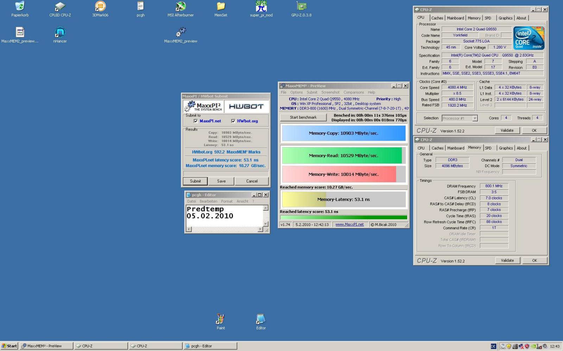Switch to About tab in bottom CPU-Z window
Screen dimensions: 563x351
[x=521, y=148]
